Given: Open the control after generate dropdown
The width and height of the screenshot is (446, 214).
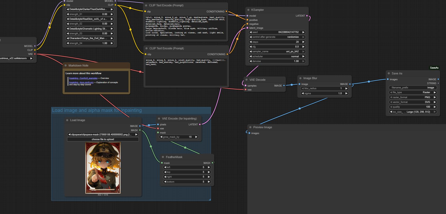Looking at the screenshot, I should [x=277, y=37].
